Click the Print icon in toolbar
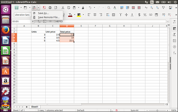The width and height of the screenshot is (178, 112). 50,8
